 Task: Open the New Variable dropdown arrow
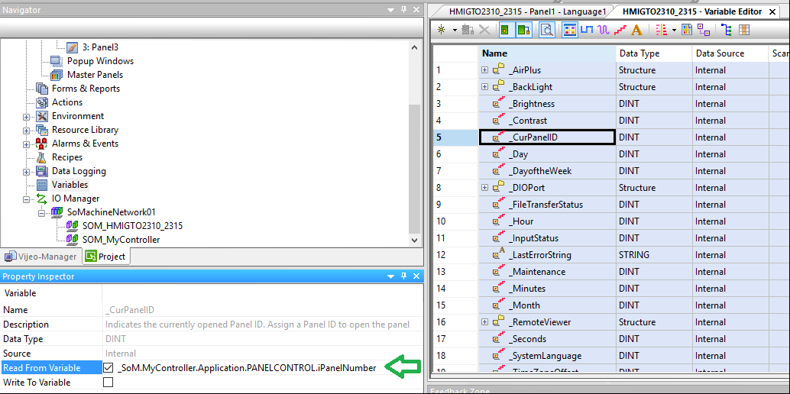(455, 31)
